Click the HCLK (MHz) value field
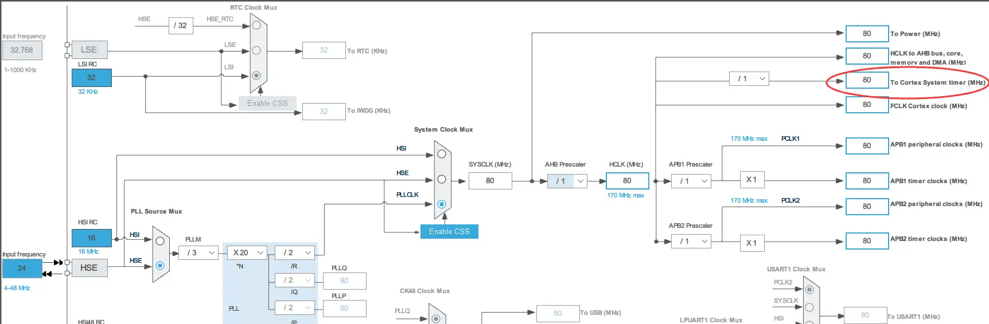This screenshot has height=324, width=989. coord(627,180)
